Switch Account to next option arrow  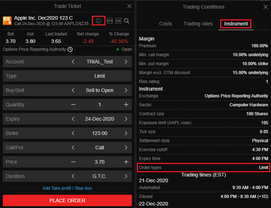click(x=126, y=62)
